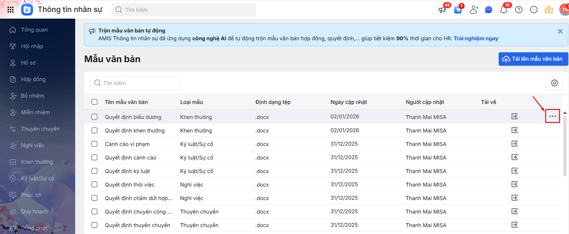Download the Quyết định kỷ luật template
Viewport: 569px width, 234px height.
pos(515,171)
